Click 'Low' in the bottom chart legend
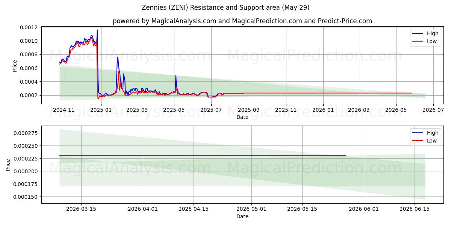 (x=432, y=141)
